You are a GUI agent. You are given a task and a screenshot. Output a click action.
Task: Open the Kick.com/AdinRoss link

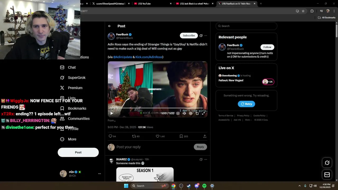click(149, 57)
